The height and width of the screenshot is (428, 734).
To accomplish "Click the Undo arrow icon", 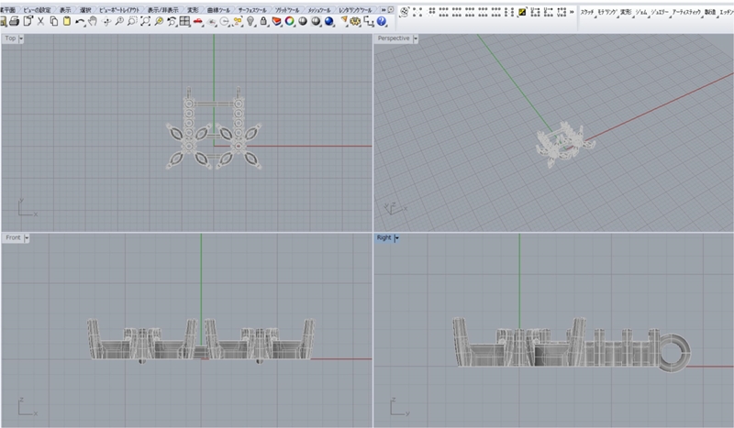I will tap(80, 21).
